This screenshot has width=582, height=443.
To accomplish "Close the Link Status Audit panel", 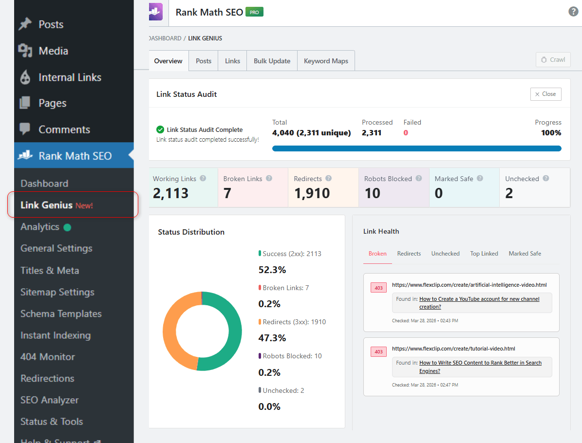I will [545, 94].
